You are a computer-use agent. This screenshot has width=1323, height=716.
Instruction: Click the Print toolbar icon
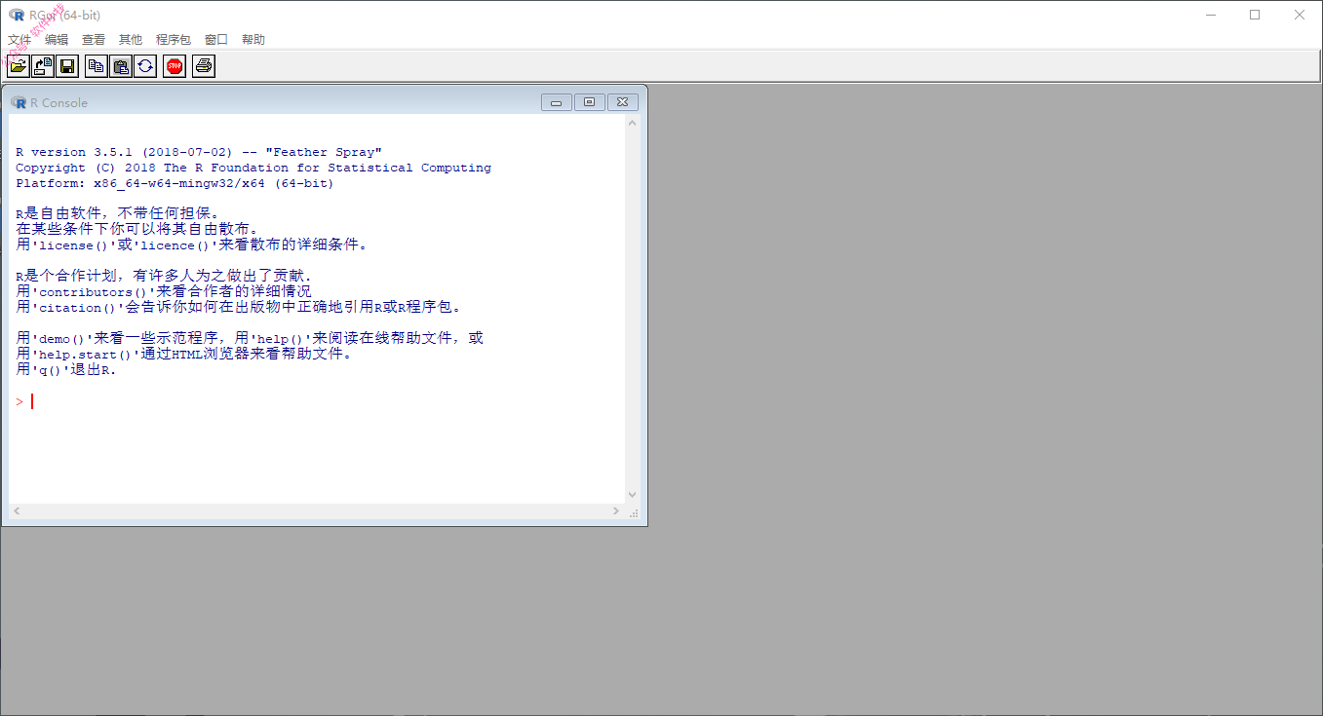click(x=204, y=66)
